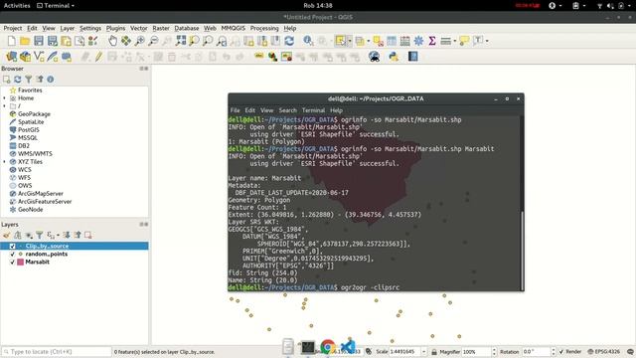Open the attribute table
Image resolution: width=636 pixels, height=358 pixels.
pyautogui.click(x=392, y=41)
